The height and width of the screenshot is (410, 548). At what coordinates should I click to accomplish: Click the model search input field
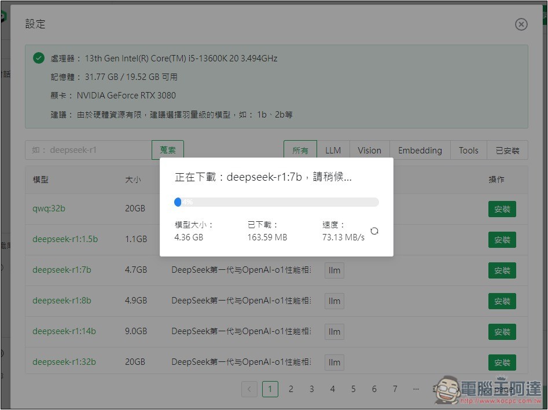89,150
